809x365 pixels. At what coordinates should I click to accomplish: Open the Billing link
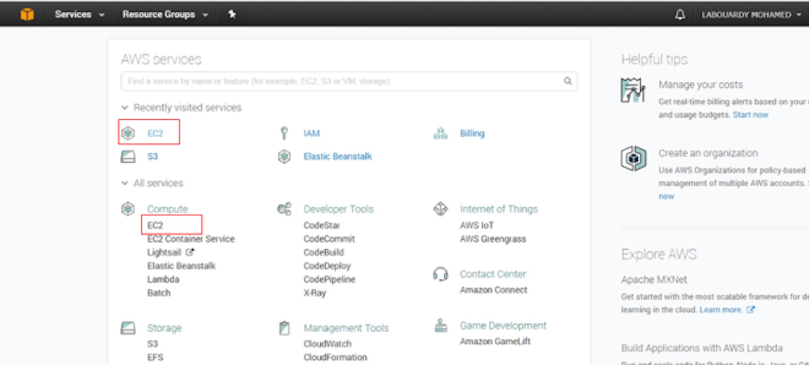pyautogui.click(x=472, y=133)
